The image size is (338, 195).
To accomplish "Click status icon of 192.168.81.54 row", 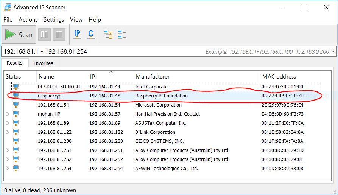I will tap(16, 105).
